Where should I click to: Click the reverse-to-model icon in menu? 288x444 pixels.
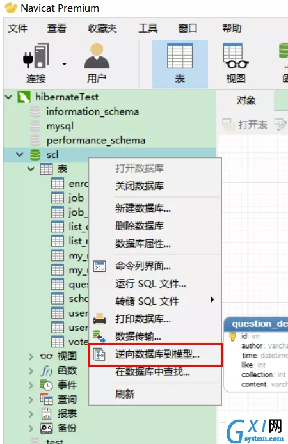pos(99,354)
